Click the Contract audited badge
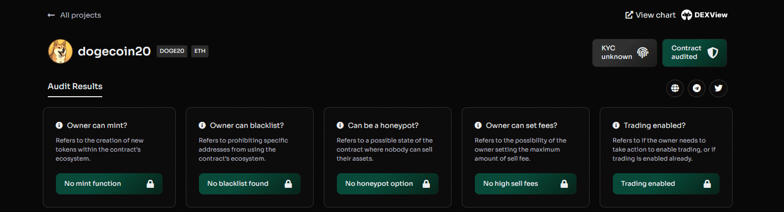This screenshot has height=212, width=784. pos(694,52)
